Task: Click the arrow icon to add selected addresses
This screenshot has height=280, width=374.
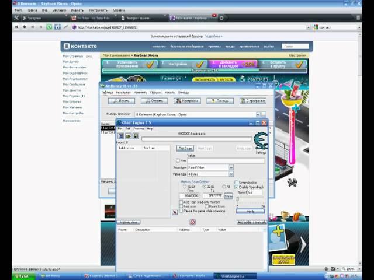Action: (x=174, y=212)
